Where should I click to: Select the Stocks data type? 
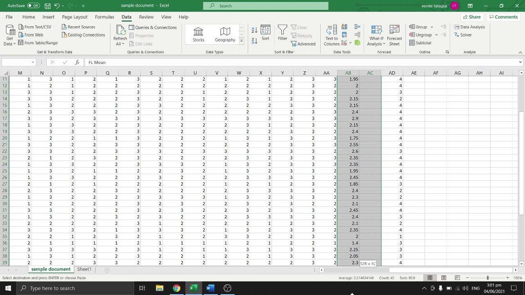pos(199,34)
